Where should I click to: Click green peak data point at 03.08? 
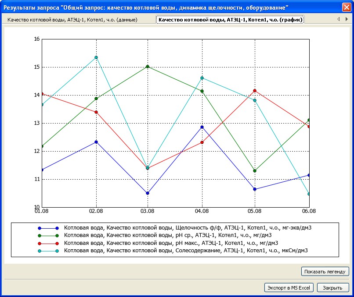pyautogui.click(x=148, y=67)
